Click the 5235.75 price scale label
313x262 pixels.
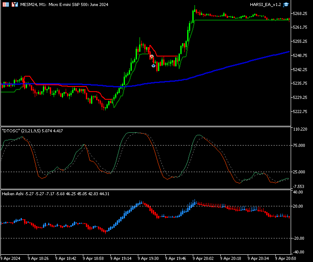pyautogui.click(x=300, y=83)
